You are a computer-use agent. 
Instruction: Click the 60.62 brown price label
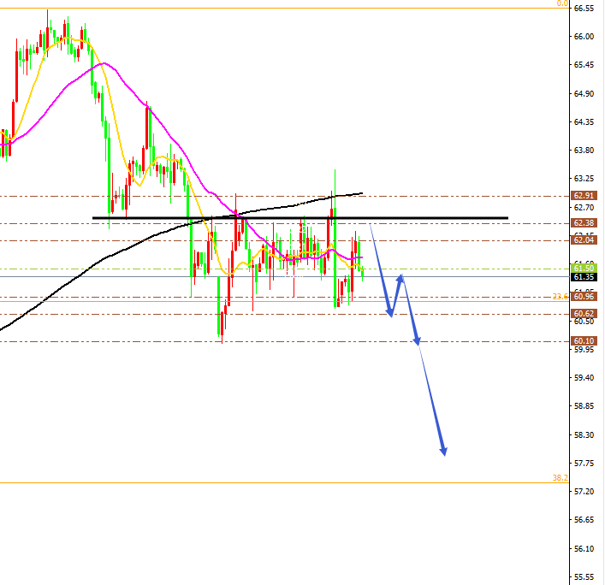point(584,314)
